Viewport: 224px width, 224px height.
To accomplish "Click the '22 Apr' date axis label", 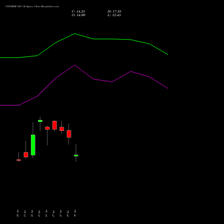I will click(x=32, y=213).
